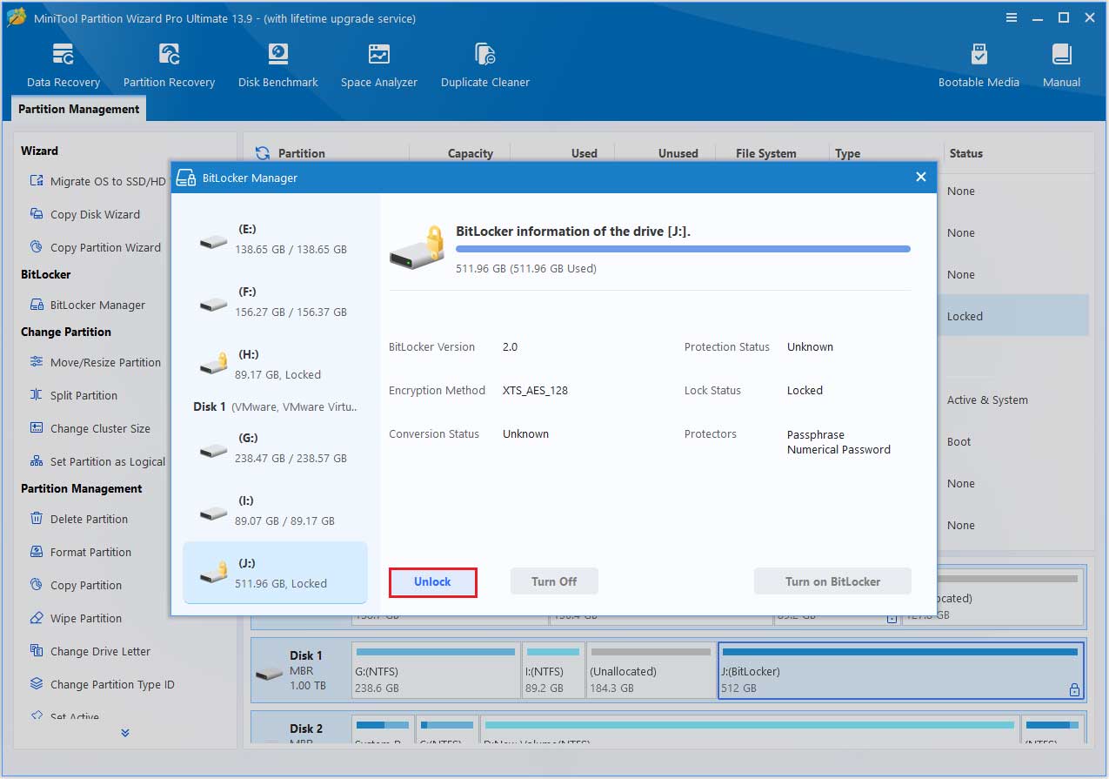Open Copy Partition Wizard
The image size is (1109, 779).
click(x=96, y=247)
